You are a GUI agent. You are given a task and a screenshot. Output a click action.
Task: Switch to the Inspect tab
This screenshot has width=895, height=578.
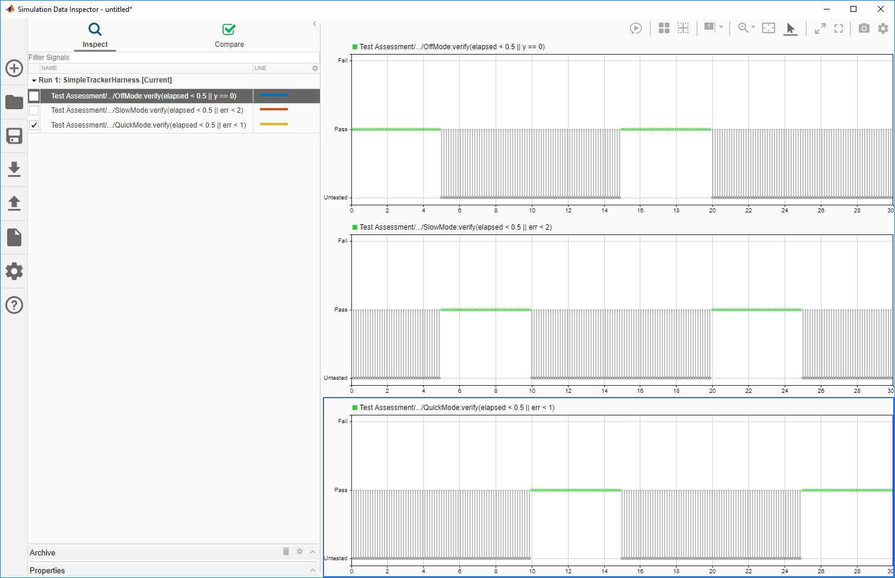tap(95, 36)
